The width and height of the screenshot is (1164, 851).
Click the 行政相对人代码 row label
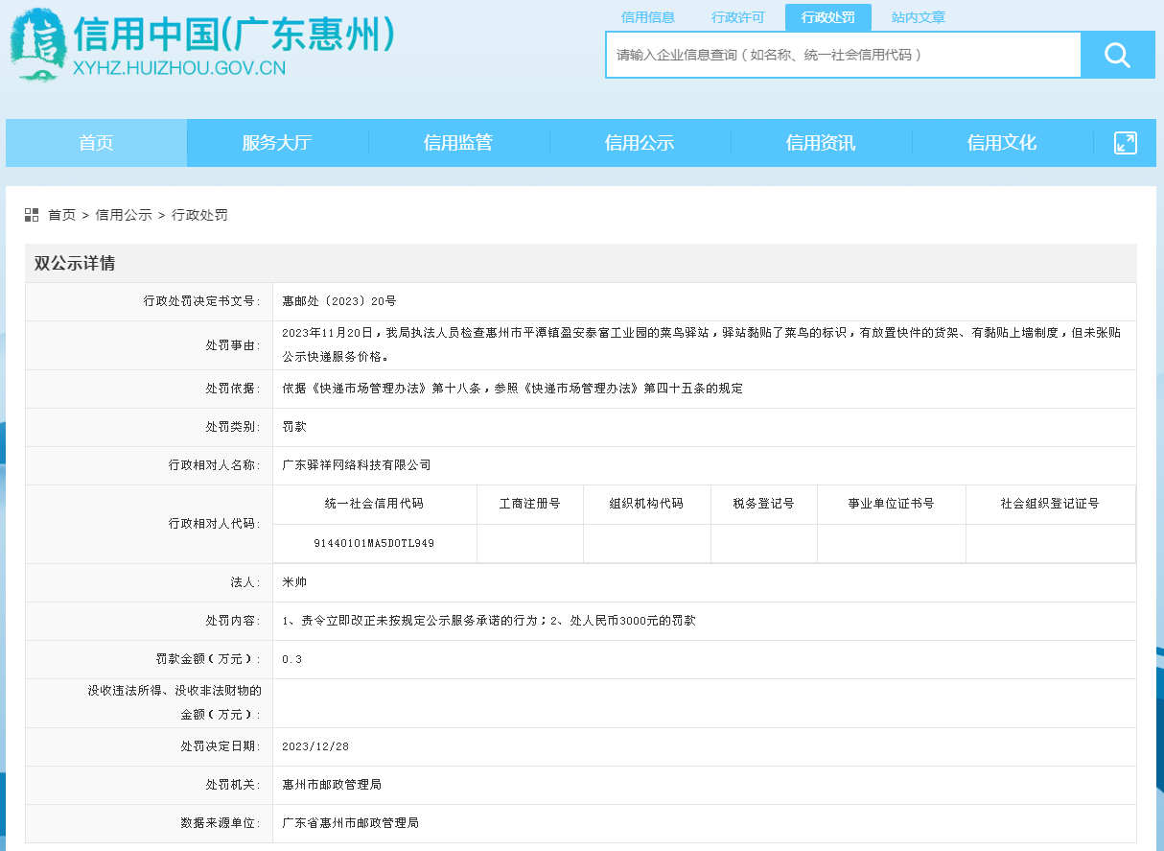pos(215,524)
